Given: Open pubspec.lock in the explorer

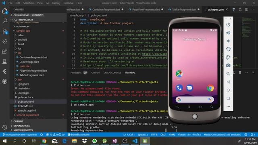Looking at the screenshot, I should 25,97.
